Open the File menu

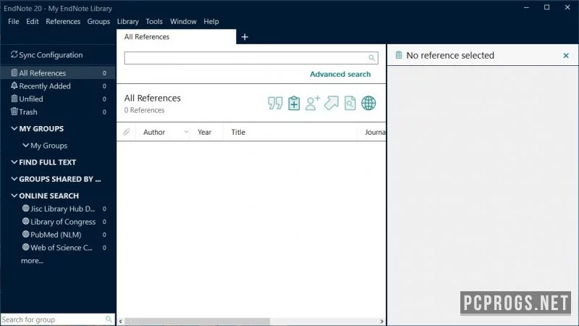[13, 22]
